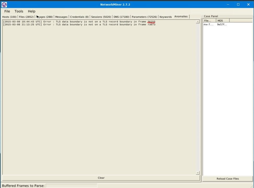254x188 pixels.
Task: Click the NetworkMiner logo icon in the title bar
Action: click(4, 4)
